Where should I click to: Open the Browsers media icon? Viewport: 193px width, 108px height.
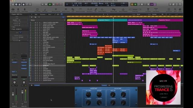(180, 4)
